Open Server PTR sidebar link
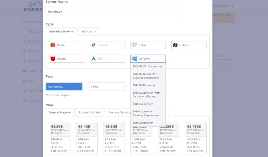 click(x=35, y=91)
